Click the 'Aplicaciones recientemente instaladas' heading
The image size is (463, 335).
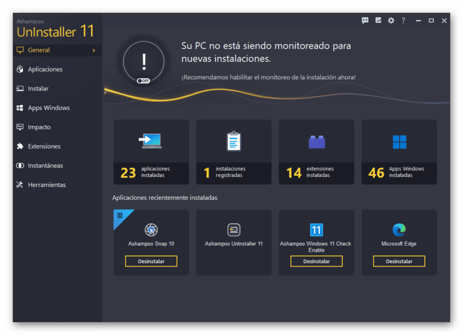165,197
